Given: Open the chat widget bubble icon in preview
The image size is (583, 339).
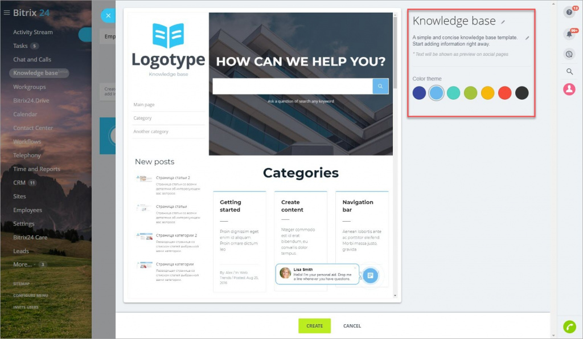Looking at the screenshot, I should pos(370,275).
